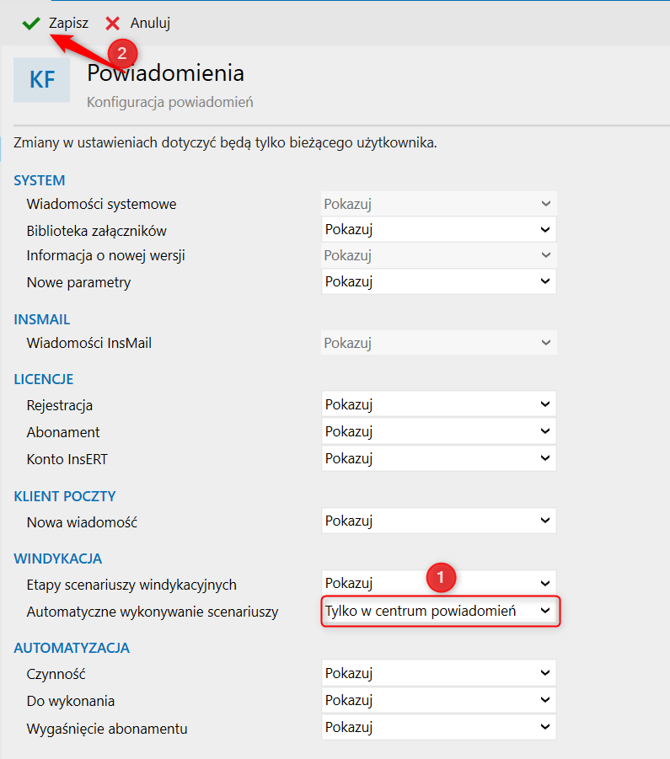The width and height of the screenshot is (670, 759).
Task: Expand the Czynność notification dropdown
Action: (438, 673)
